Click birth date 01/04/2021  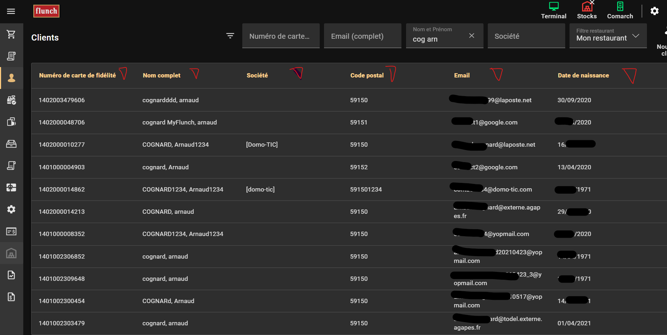click(574, 323)
